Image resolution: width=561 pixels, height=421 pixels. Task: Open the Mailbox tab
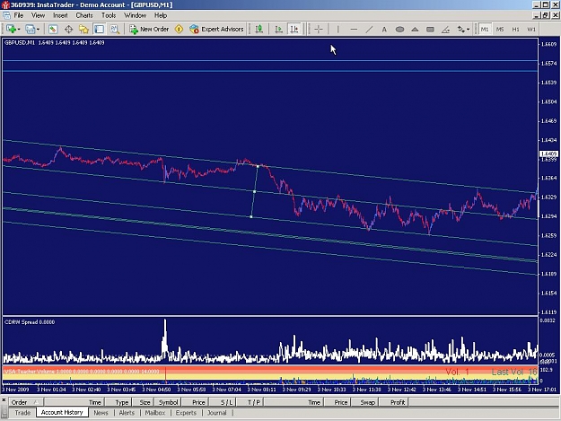coord(155,412)
